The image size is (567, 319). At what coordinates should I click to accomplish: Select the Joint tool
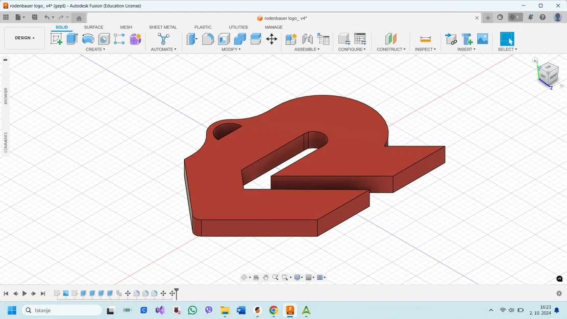tap(307, 39)
